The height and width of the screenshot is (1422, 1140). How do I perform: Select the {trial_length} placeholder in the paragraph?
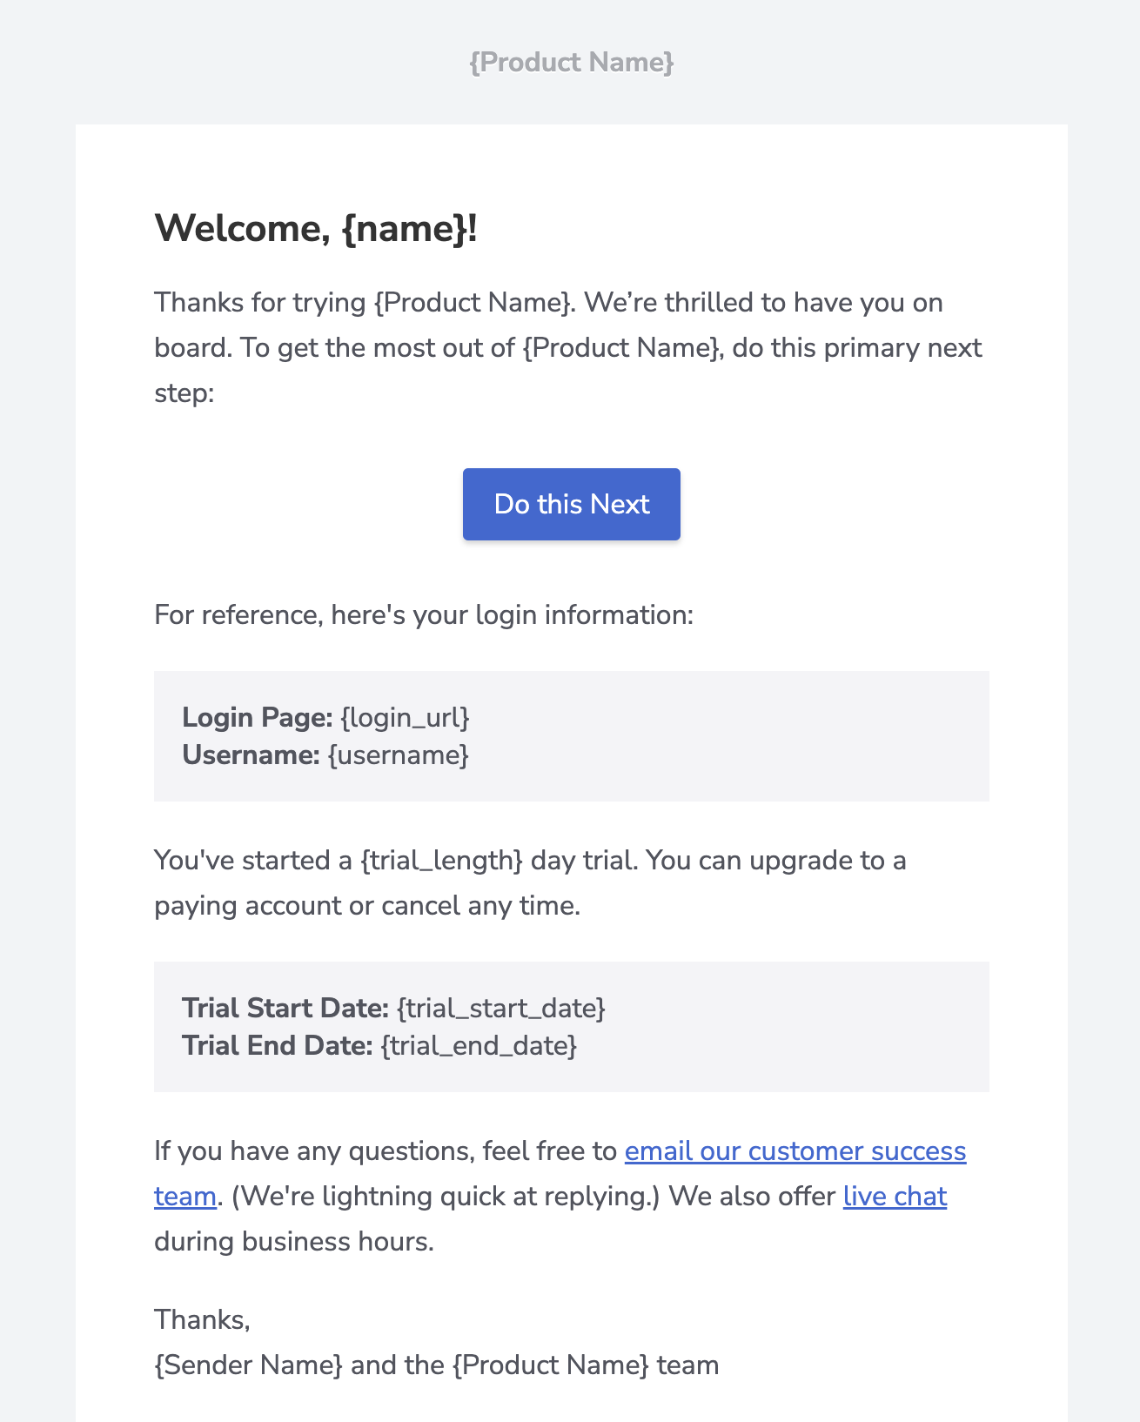point(442,860)
